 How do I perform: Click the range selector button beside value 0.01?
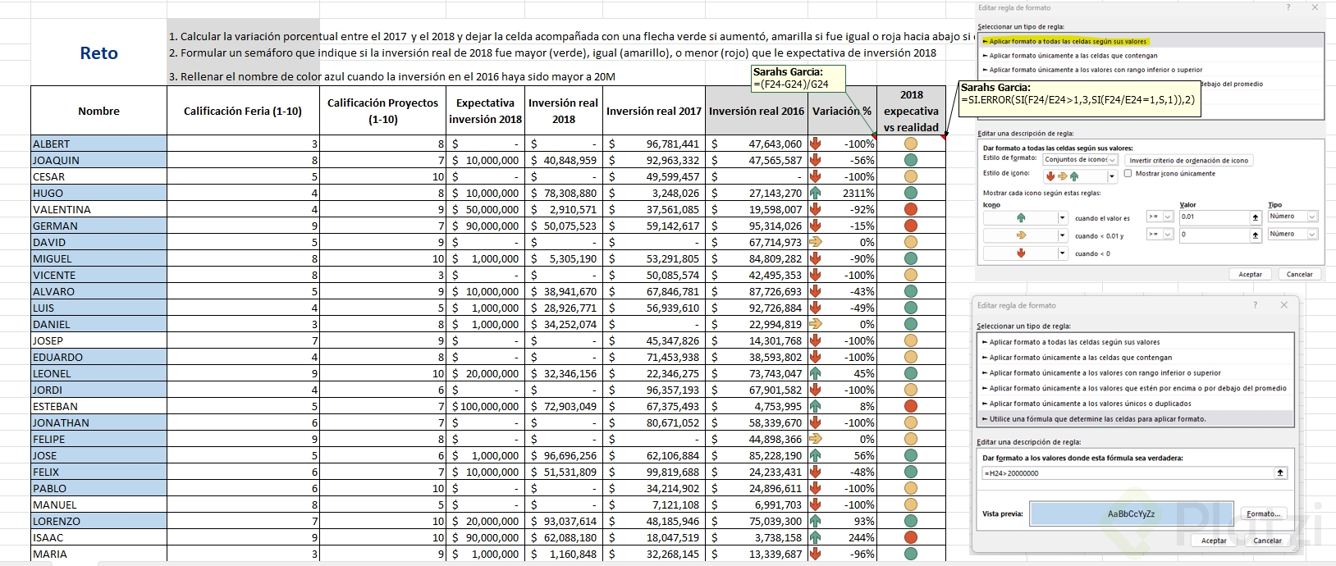(1256, 217)
